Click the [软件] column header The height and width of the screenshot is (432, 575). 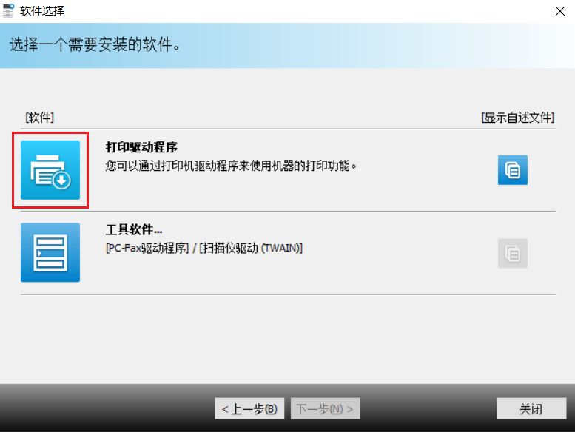click(40, 118)
